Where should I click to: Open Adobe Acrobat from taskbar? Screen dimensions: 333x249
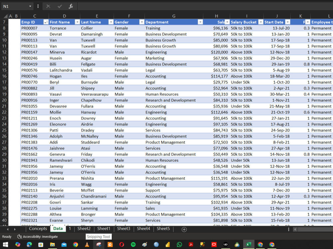pyautogui.click(x=191, y=245)
